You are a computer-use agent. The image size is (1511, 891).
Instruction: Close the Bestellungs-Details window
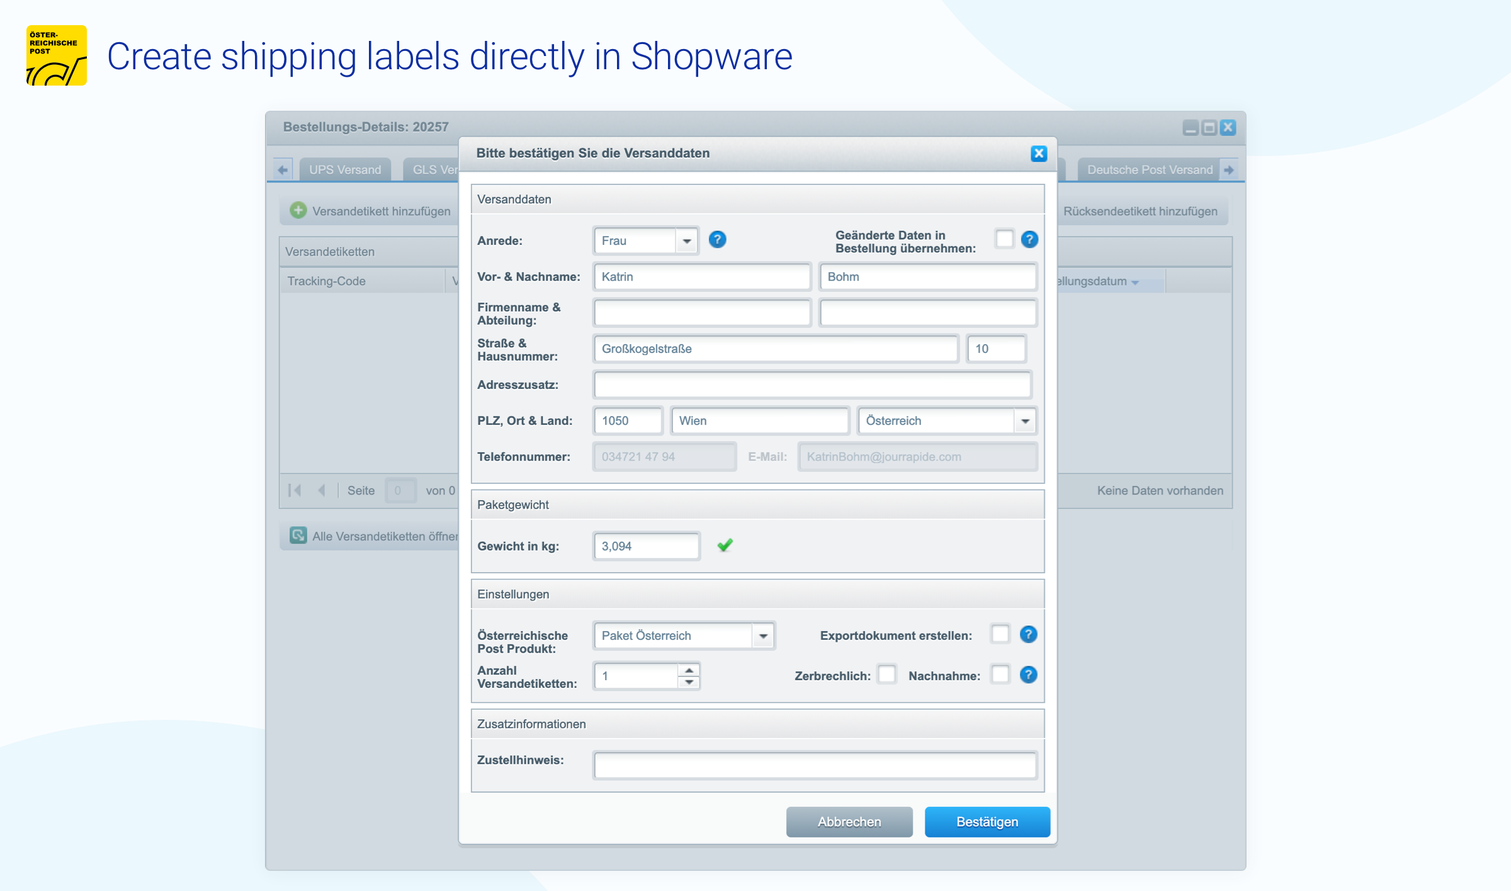click(1228, 128)
